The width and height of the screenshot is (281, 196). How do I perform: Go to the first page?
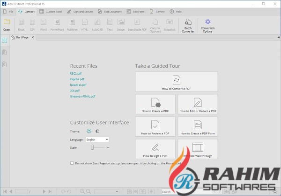coord(5,191)
